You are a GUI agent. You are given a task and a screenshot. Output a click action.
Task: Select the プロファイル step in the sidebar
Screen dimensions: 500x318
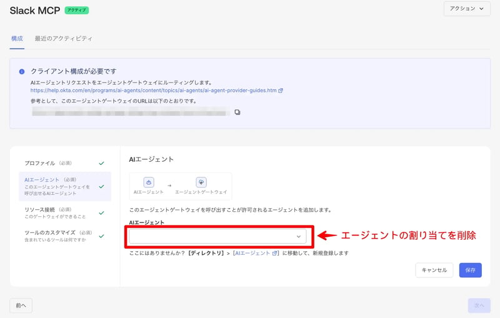click(x=65, y=163)
